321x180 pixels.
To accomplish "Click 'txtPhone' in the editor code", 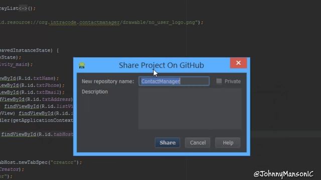I will tap(48, 85).
